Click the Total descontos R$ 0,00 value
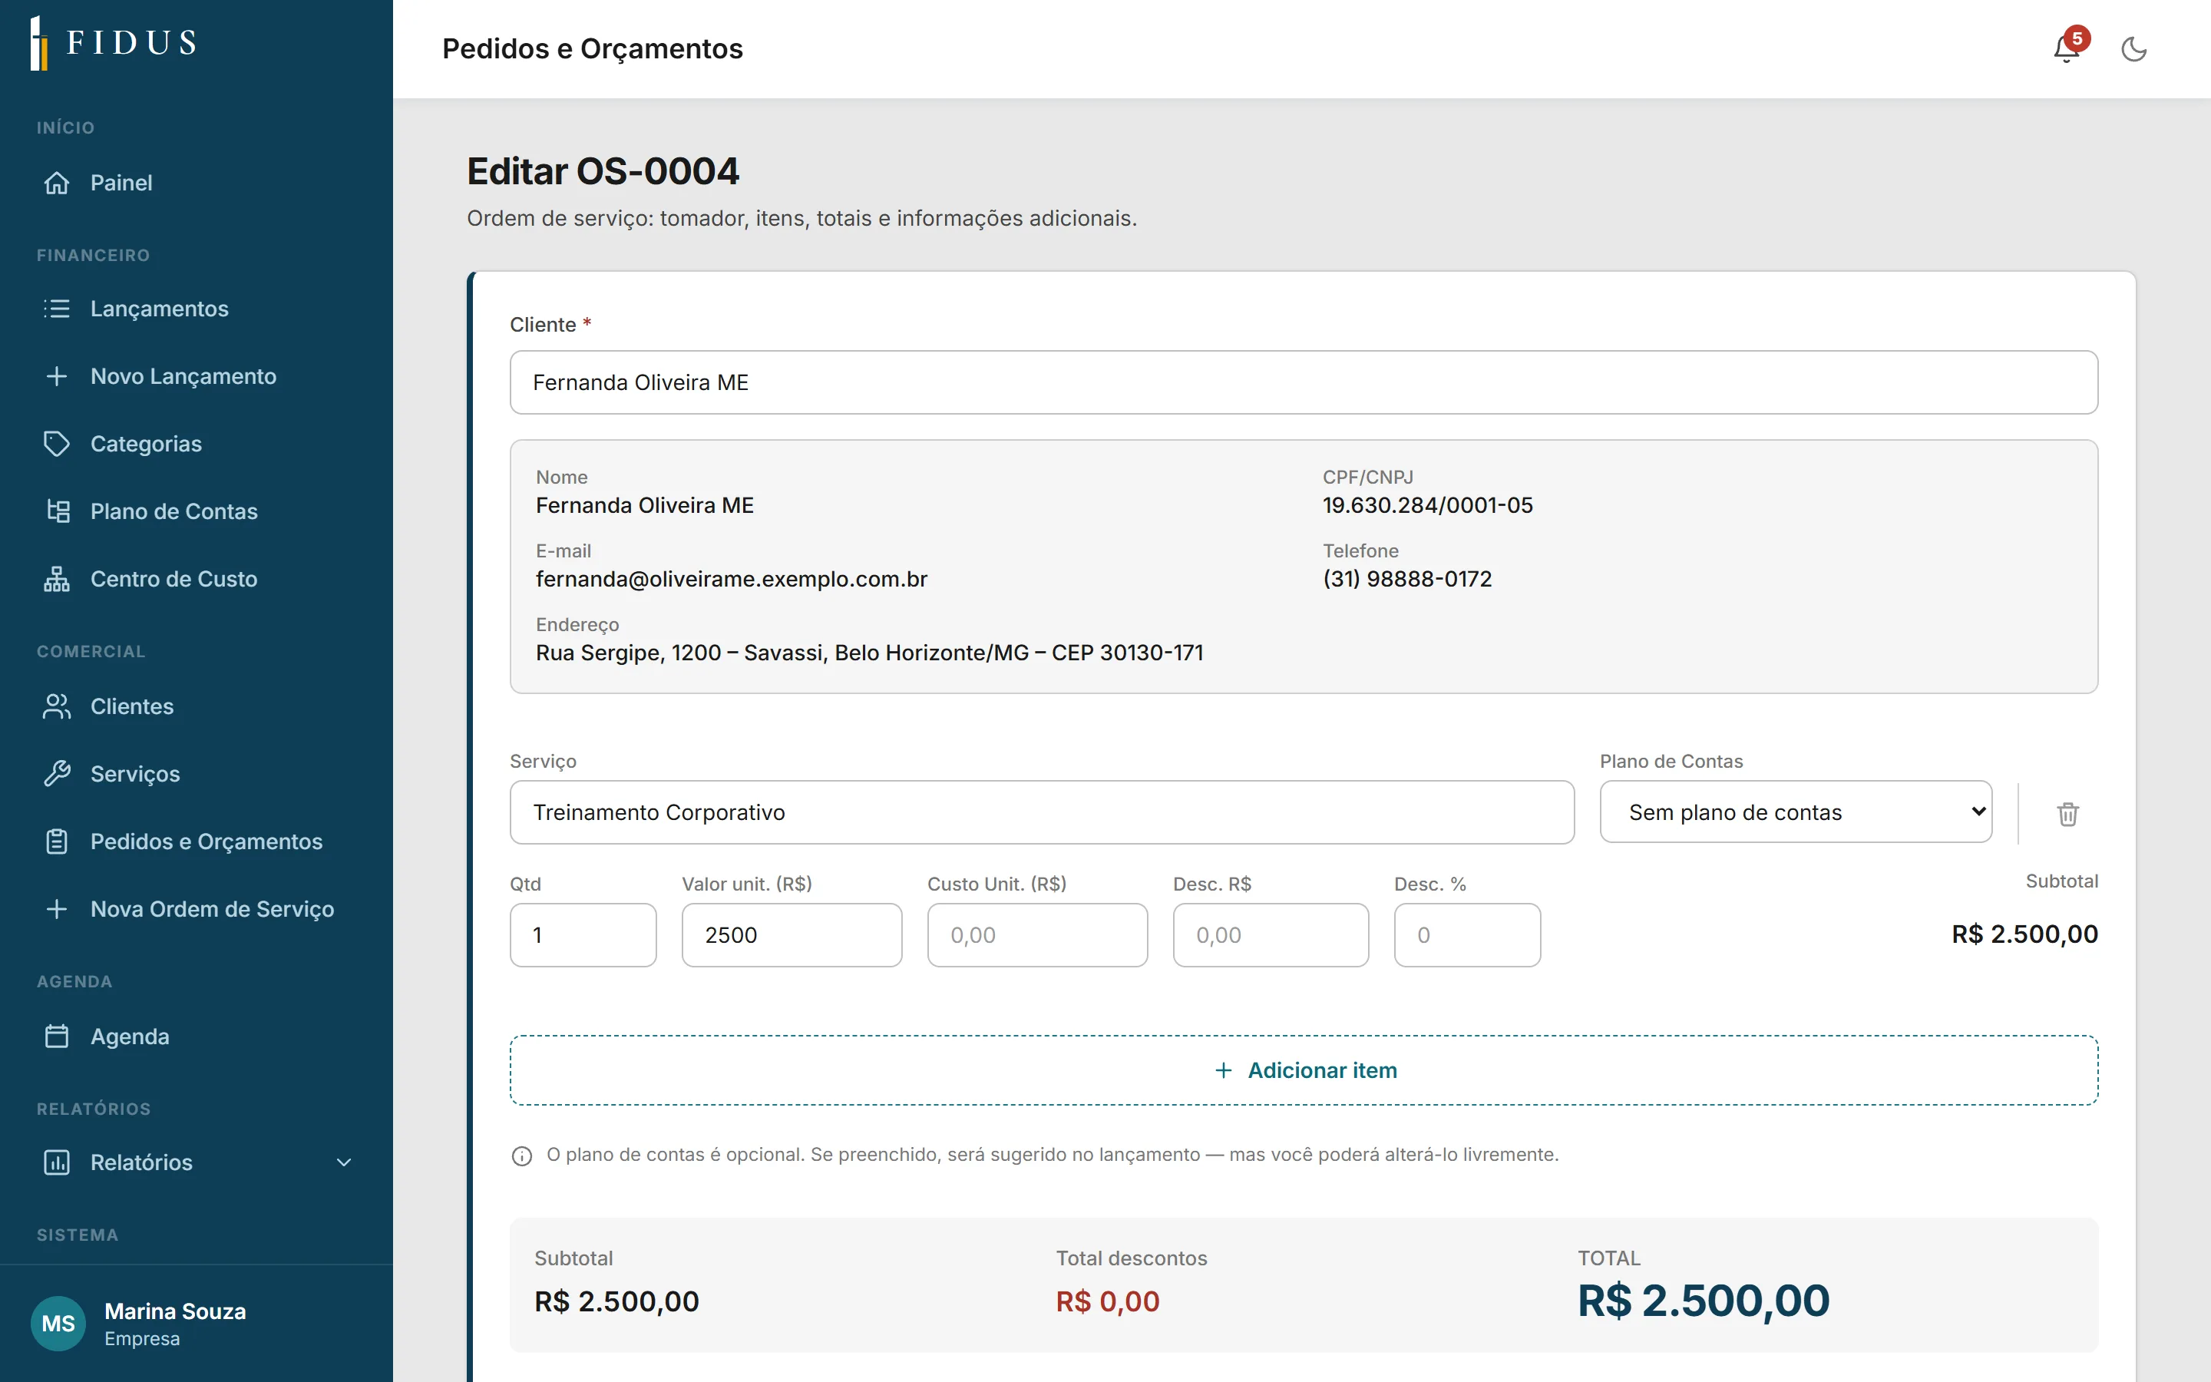Viewport: 2211px width, 1382px height. click(x=1107, y=1301)
